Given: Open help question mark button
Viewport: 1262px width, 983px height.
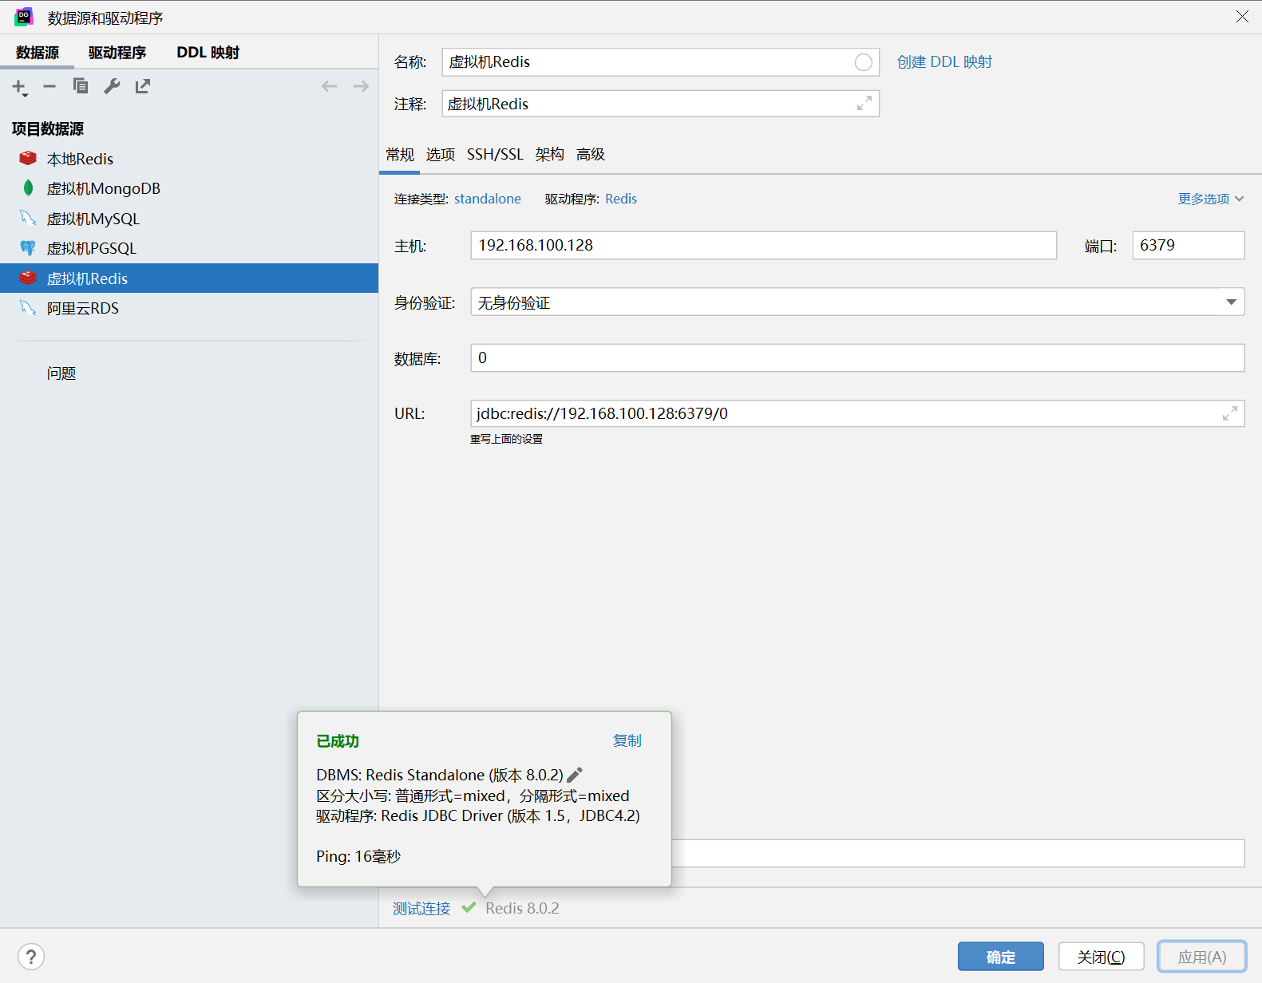Looking at the screenshot, I should pyautogui.click(x=31, y=957).
